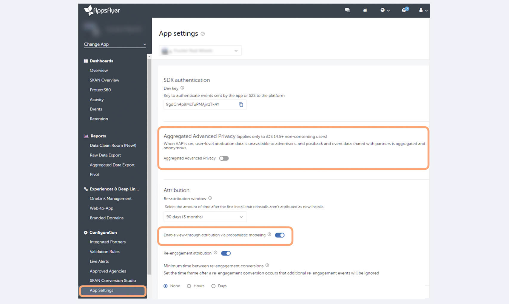Click the Experiences link icon
The image size is (509, 304).
86,189
